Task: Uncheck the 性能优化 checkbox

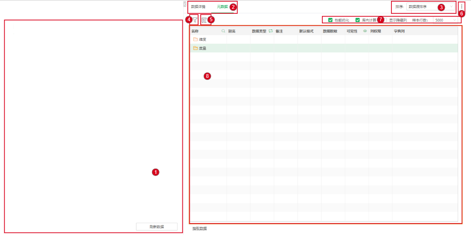Action: [330, 20]
